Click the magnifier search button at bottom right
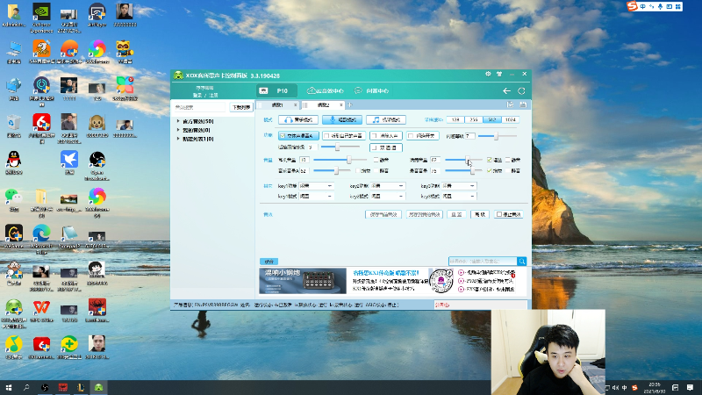702x395 pixels. [x=521, y=261]
